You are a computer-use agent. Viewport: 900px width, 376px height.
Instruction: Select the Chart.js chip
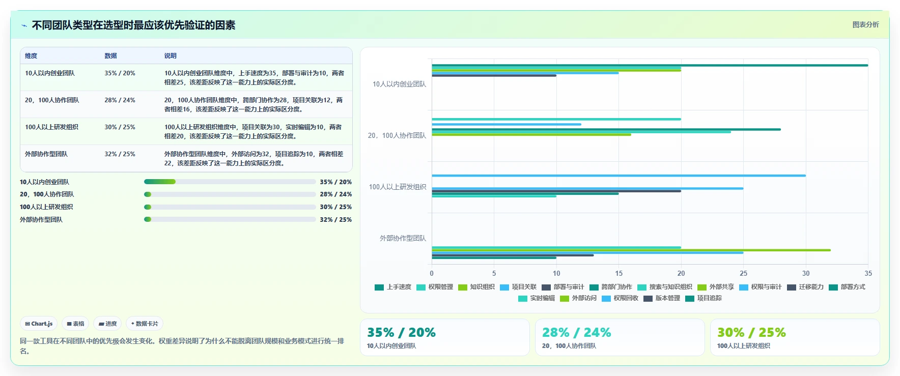pos(39,324)
